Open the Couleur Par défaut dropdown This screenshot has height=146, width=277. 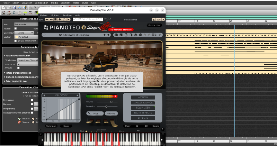point(27,37)
